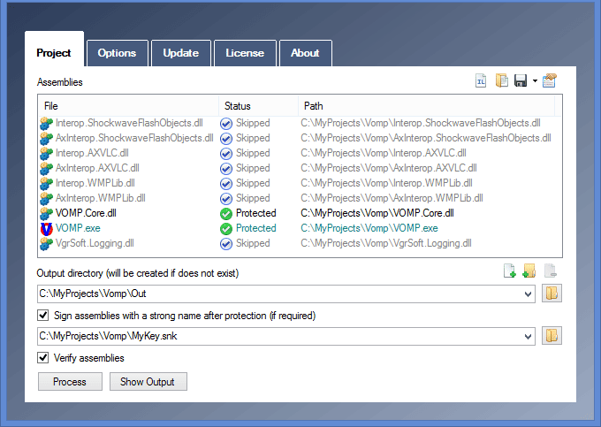Disable Verify assemblies checkbox

pyautogui.click(x=43, y=358)
